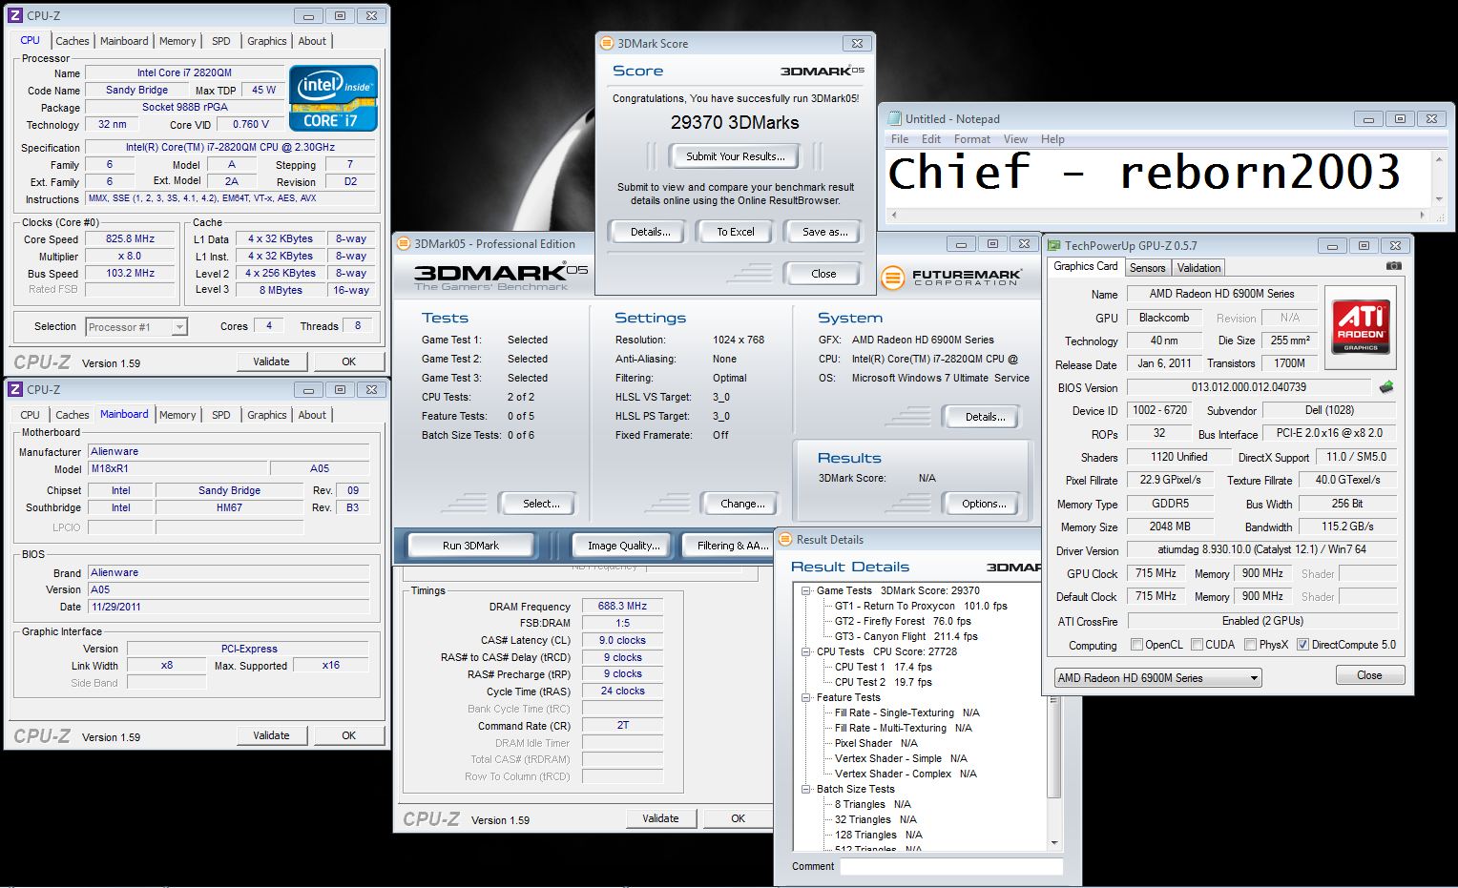Open the View menu in Notepad
This screenshot has height=888, width=1458.
[x=1015, y=139]
